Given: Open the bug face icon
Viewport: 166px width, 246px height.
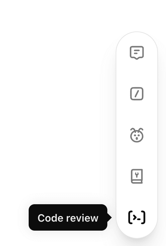Looking at the screenshot, I should [137, 135].
